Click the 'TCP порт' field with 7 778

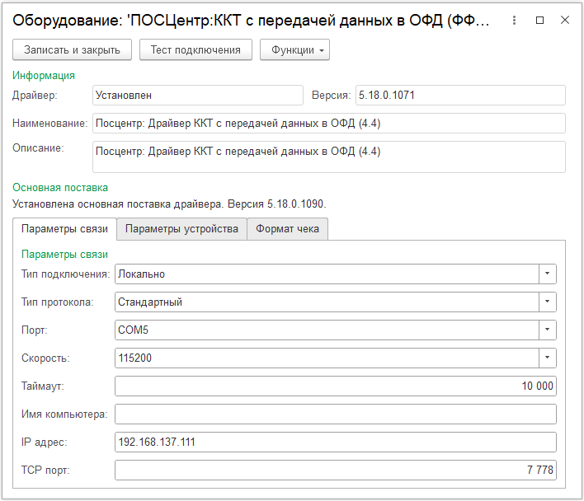(x=336, y=470)
